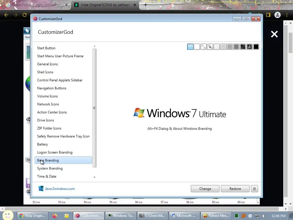The height and width of the screenshot is (220, 293).
Task: Click the Change button
Action: coord(205,189)
